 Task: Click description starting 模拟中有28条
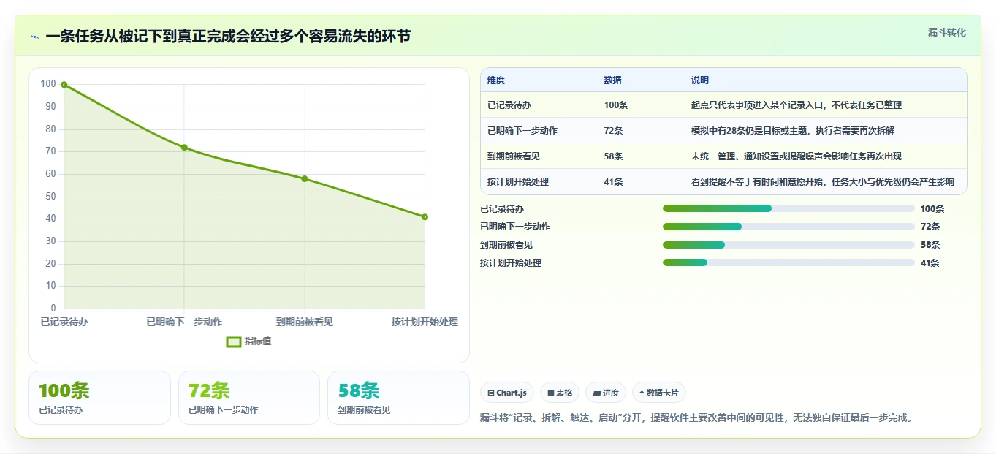793,131
